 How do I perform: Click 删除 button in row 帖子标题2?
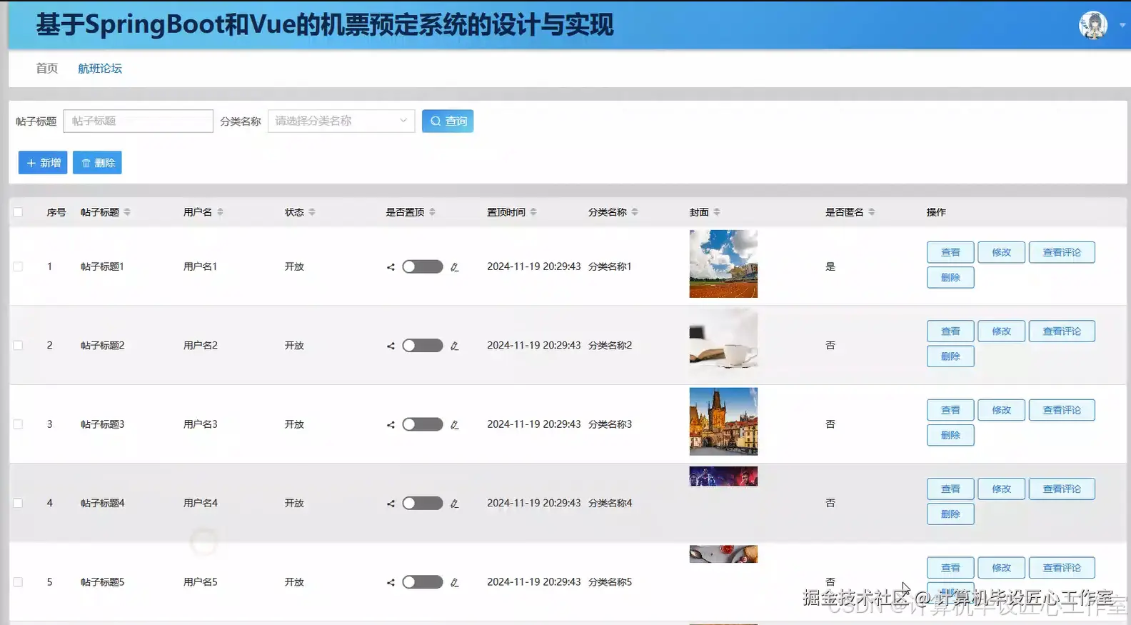(x=950, y=356)
